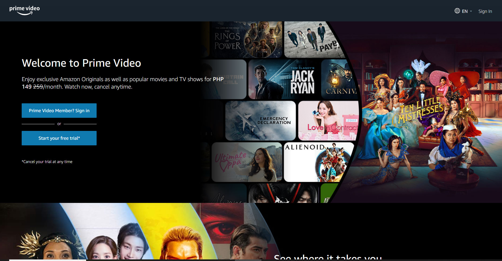
Task: Open the Jack Ryan poster
Action: click(284, 80)
